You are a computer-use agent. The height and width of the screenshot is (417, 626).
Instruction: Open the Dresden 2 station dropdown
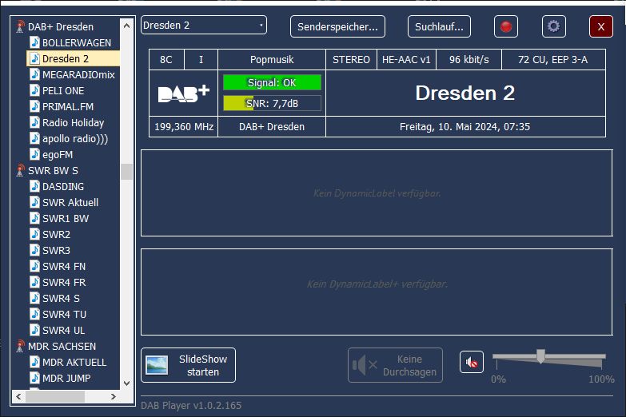tap(204, 26)
